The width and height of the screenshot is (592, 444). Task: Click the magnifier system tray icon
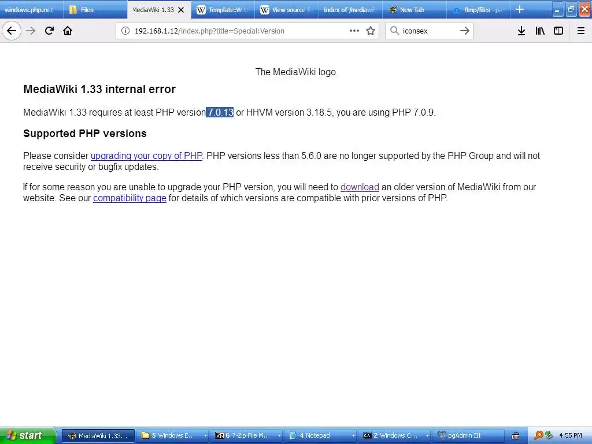click(x=539, y=435)
